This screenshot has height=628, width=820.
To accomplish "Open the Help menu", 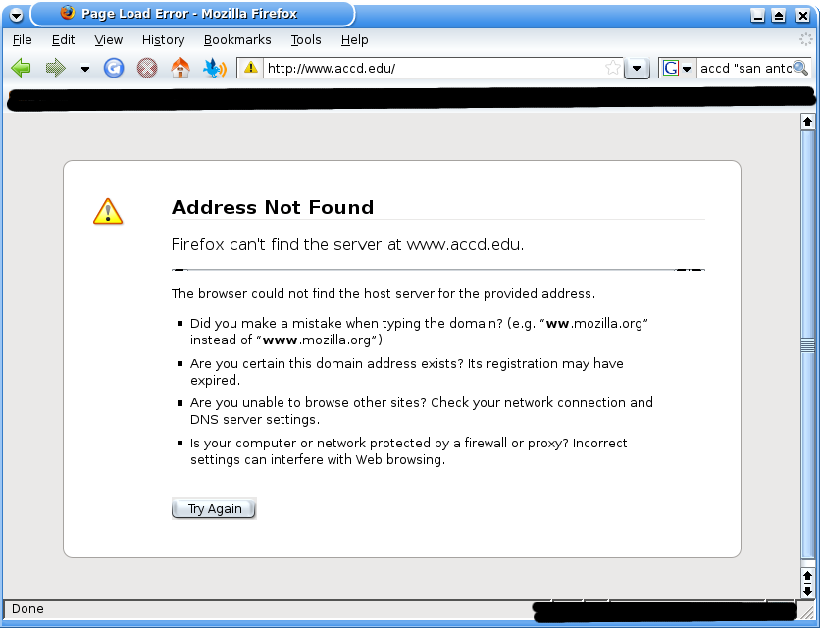I will 354,40.
